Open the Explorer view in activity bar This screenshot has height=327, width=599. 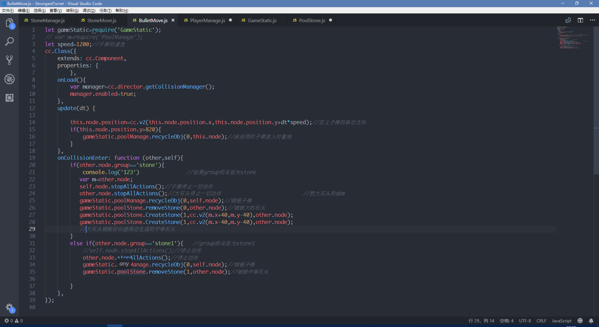point(9,23)
